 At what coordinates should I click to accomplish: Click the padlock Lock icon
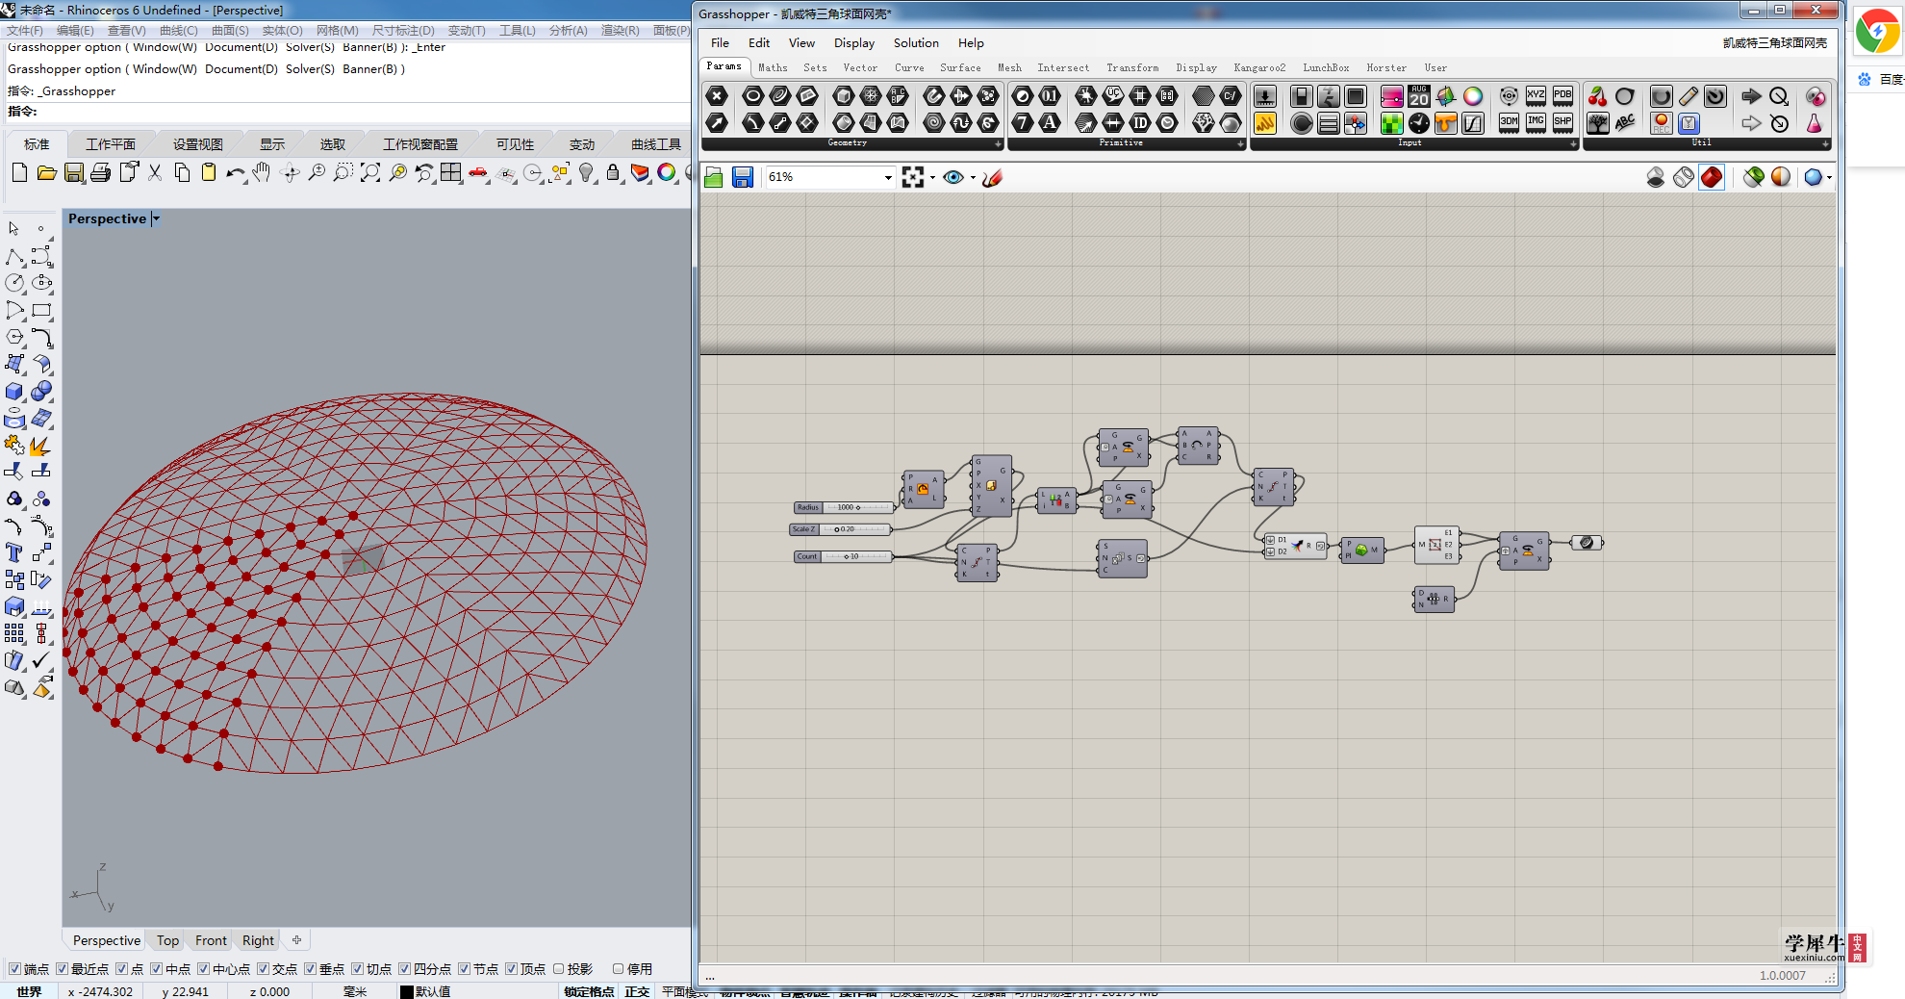click(x=613, y=172)
